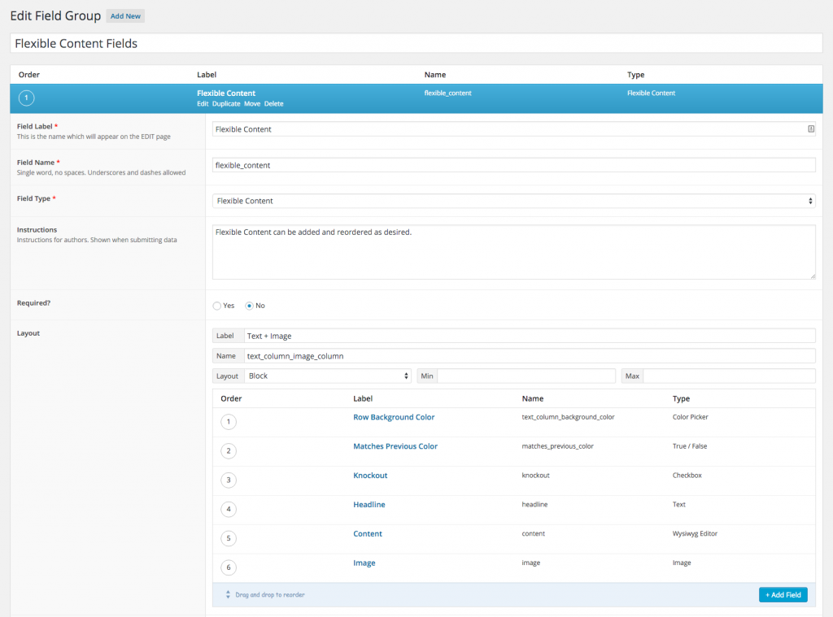
Task: Click the drag and drop reorder arrows icon
Action: coord(228,595)
